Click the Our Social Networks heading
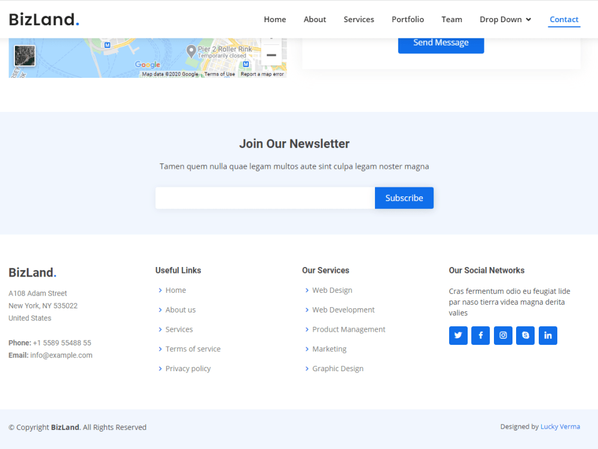The image size is (598, 449). click(486, 271)
